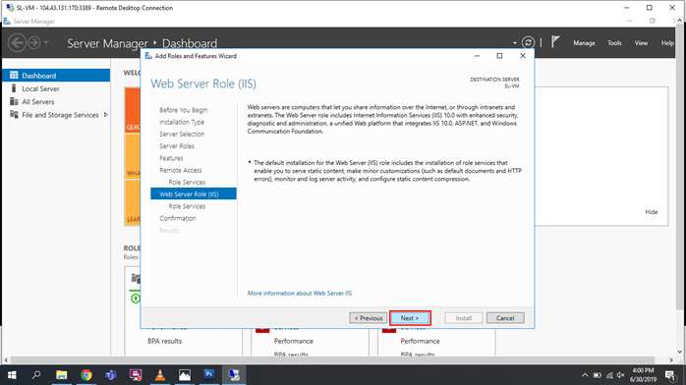Go to Installation Type step
Screen dimensions: 686x385
coord(182,122)
